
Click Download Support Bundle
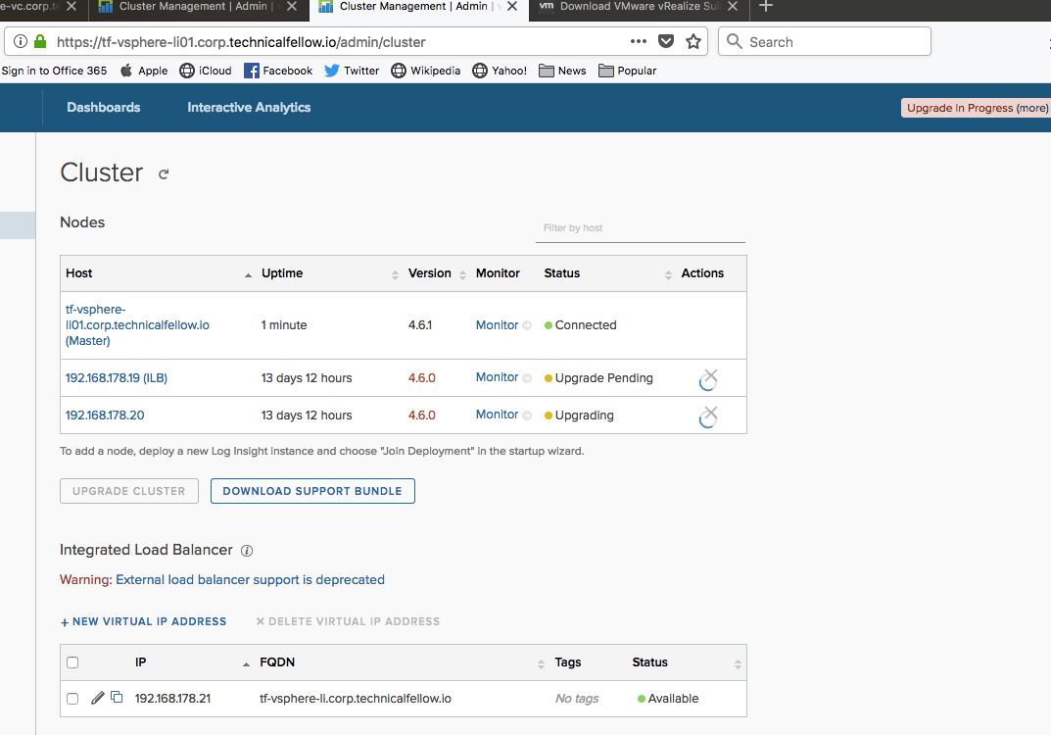click(312, 491)
